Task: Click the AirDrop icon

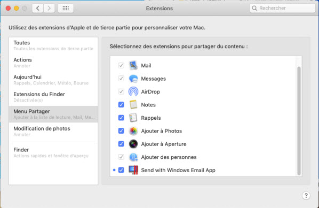Action: click(133, 92)
